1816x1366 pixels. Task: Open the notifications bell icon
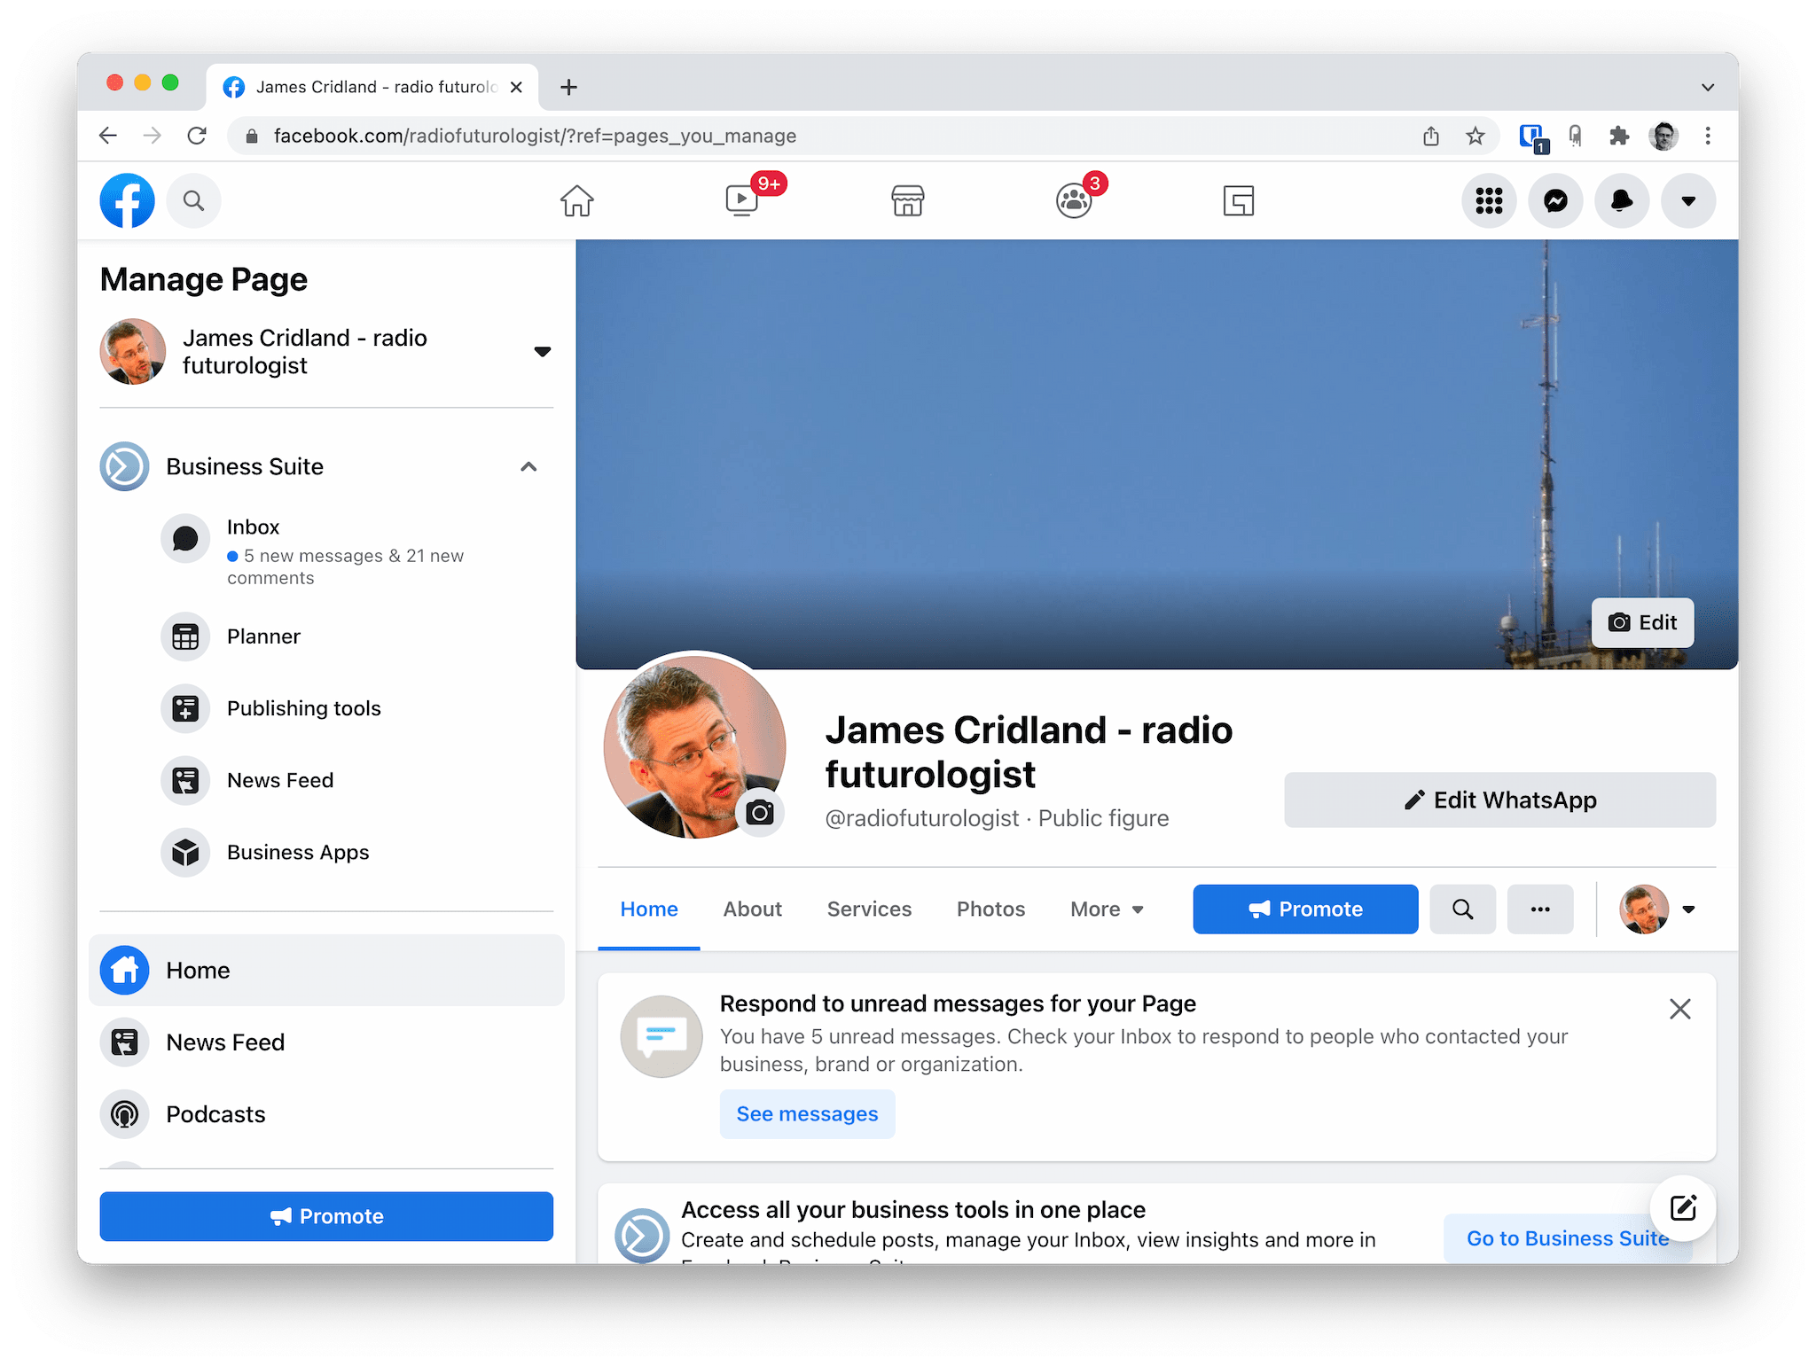point(1622,200)
